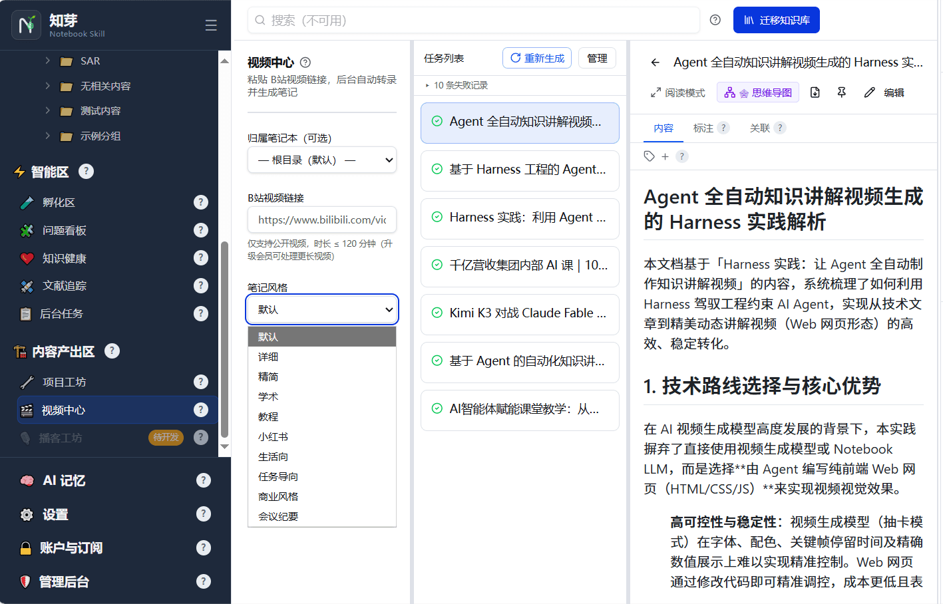Click the back arrow in note header
943x604 pixels.
[x=656, y=63]
